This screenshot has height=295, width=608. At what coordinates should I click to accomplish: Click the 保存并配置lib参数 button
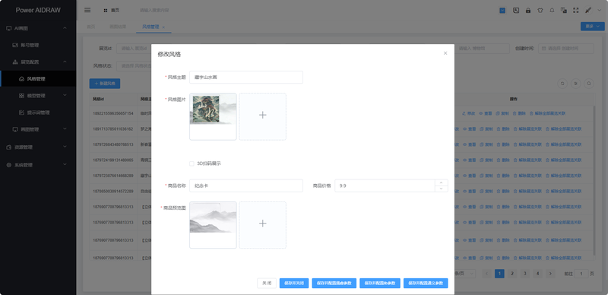tap(380, 283)
